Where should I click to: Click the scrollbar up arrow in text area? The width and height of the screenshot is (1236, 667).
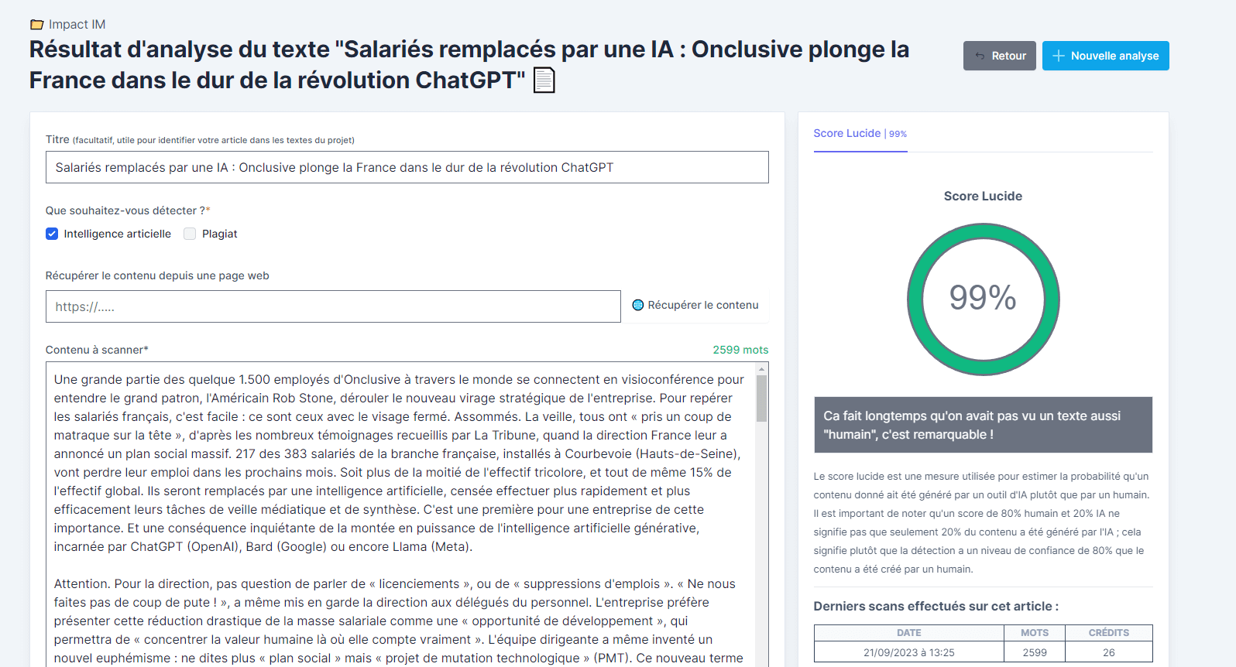pos(762,369)
